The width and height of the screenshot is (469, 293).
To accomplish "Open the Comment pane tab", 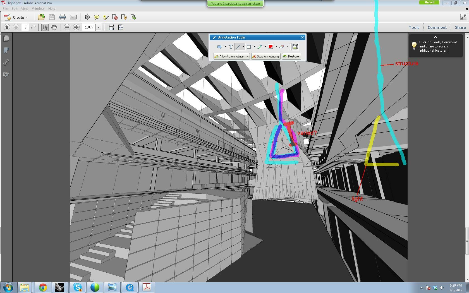I will pyautogui.click(x=437, y=27).
